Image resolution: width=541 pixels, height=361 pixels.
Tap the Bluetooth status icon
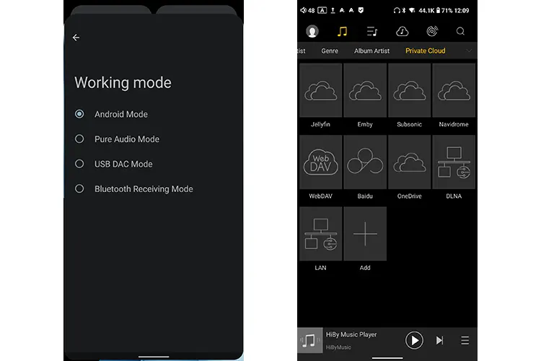pos(403,10)
